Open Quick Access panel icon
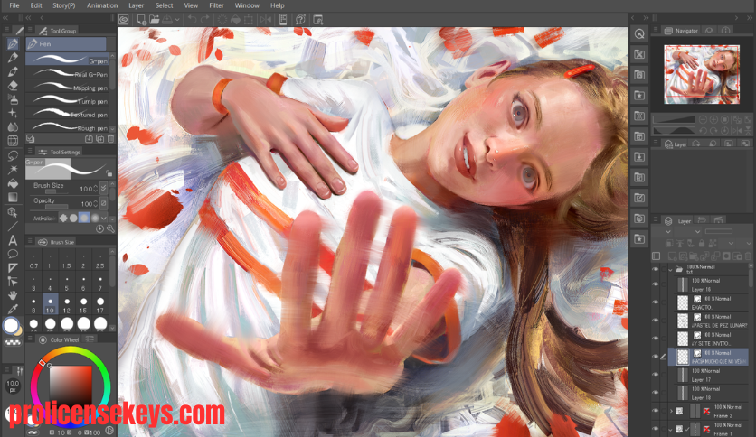 click(x=640, y=34)
